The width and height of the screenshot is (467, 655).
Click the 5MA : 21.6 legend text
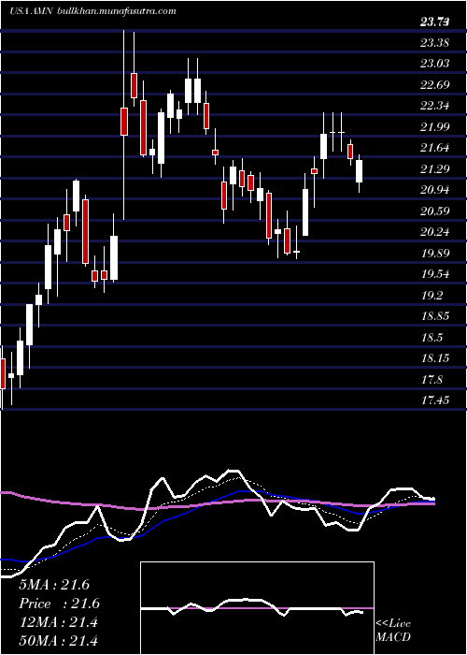(54, 585)
